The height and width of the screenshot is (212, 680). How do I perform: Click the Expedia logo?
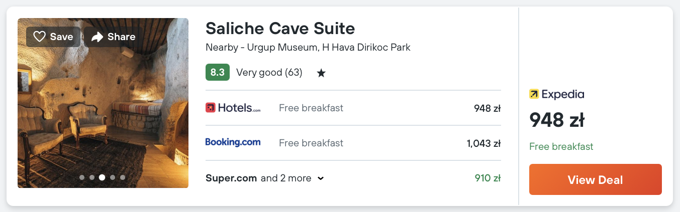coord(556,94)
